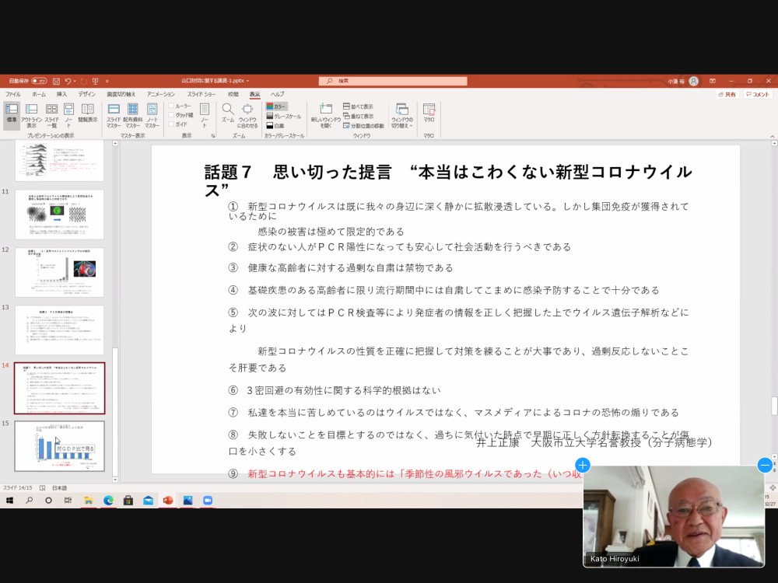Image resolution: width=778 pixels, height=583 pixels.
Task: Open the Help (ヘルプ) tab
Action: tap(278, 94)
